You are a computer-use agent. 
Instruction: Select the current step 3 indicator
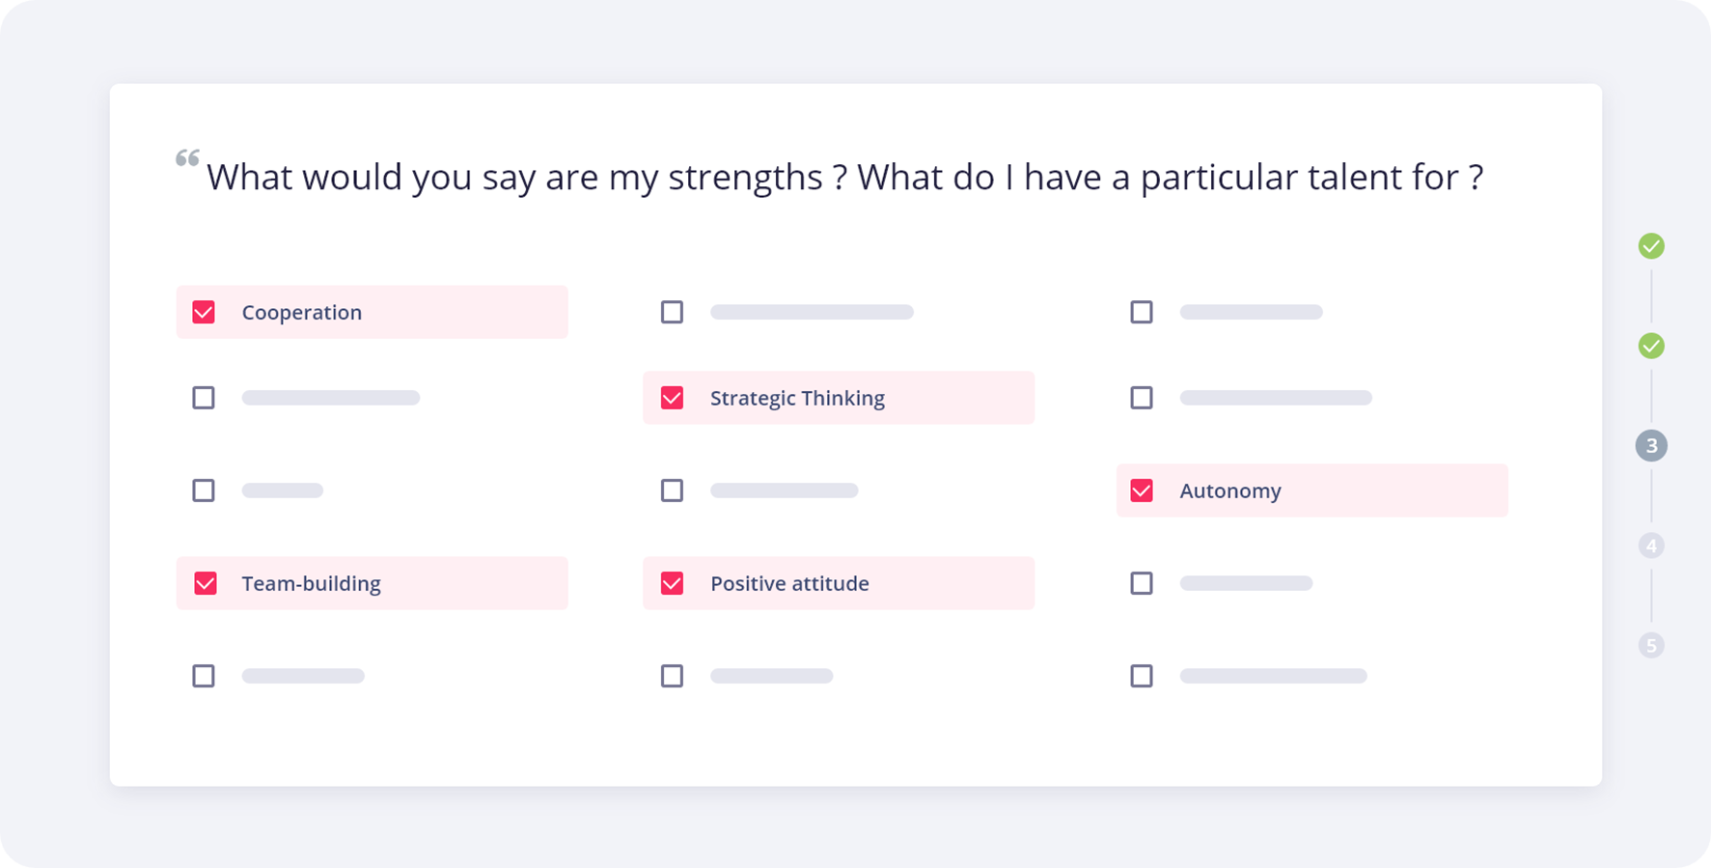click(1651, 446)
